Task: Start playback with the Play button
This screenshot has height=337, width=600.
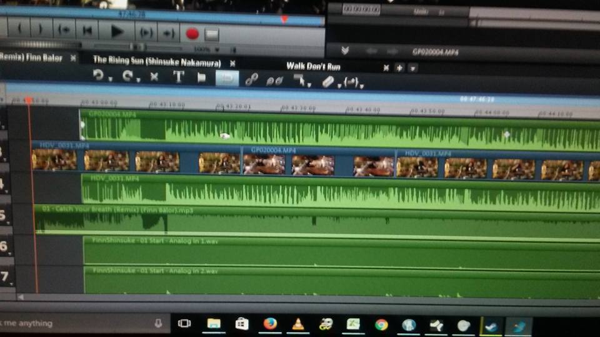Action: 116,32
